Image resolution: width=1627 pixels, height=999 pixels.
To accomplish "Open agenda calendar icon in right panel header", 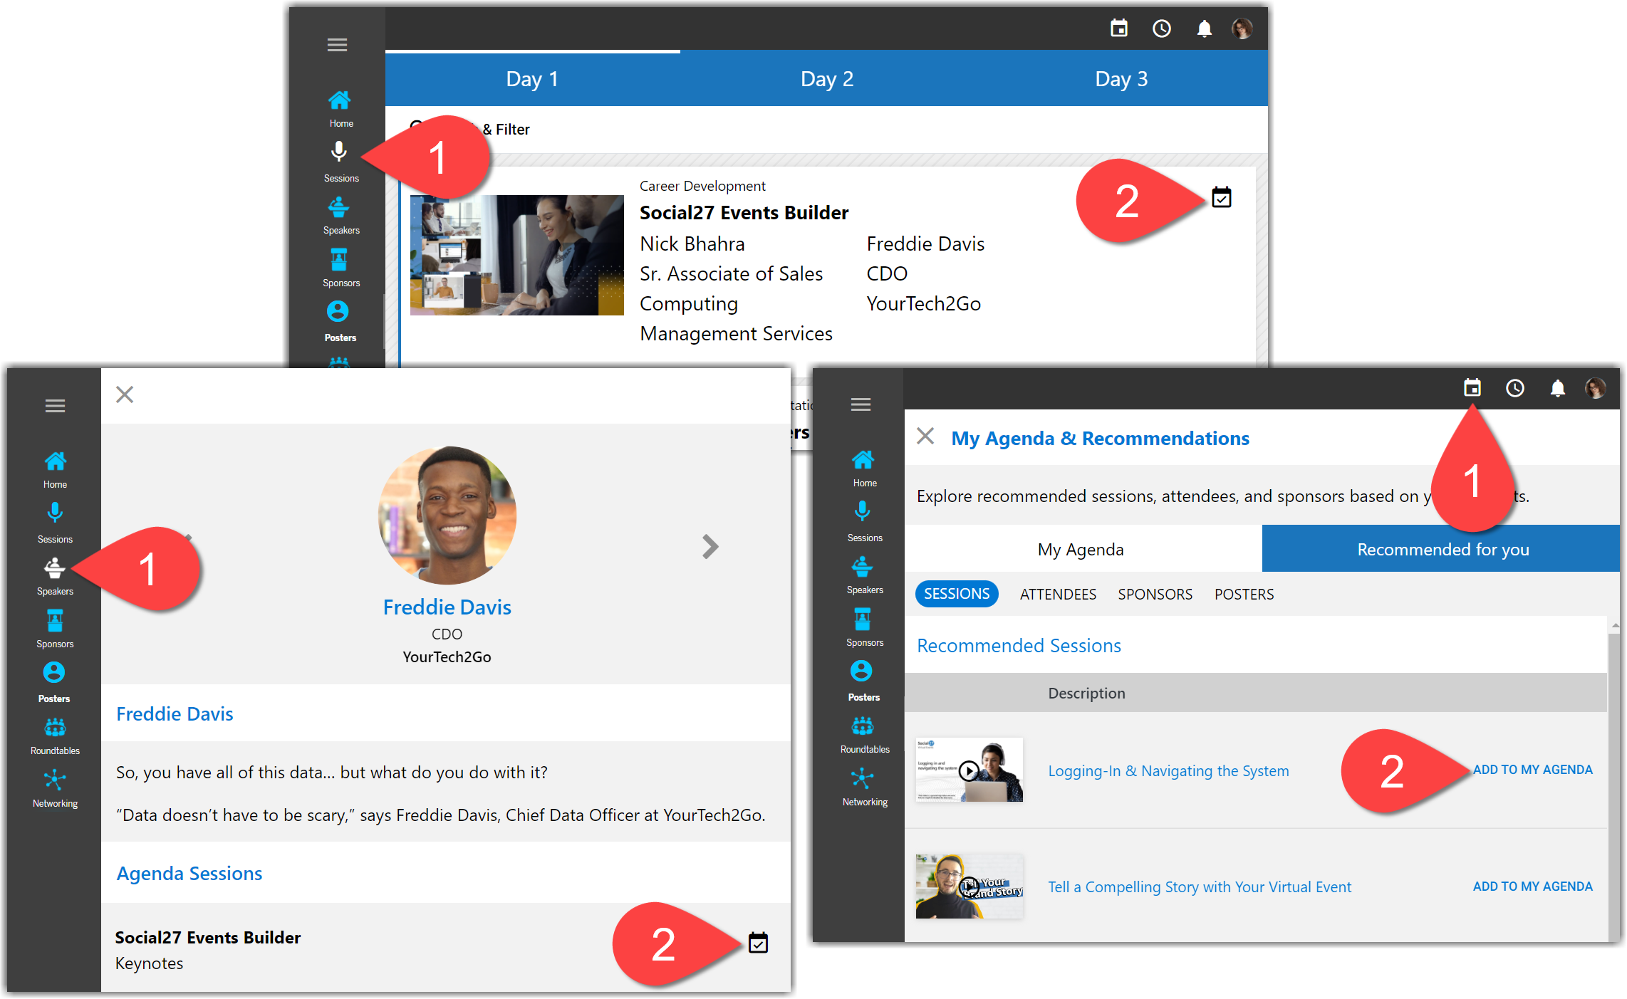I will [x=1472, y=388].
